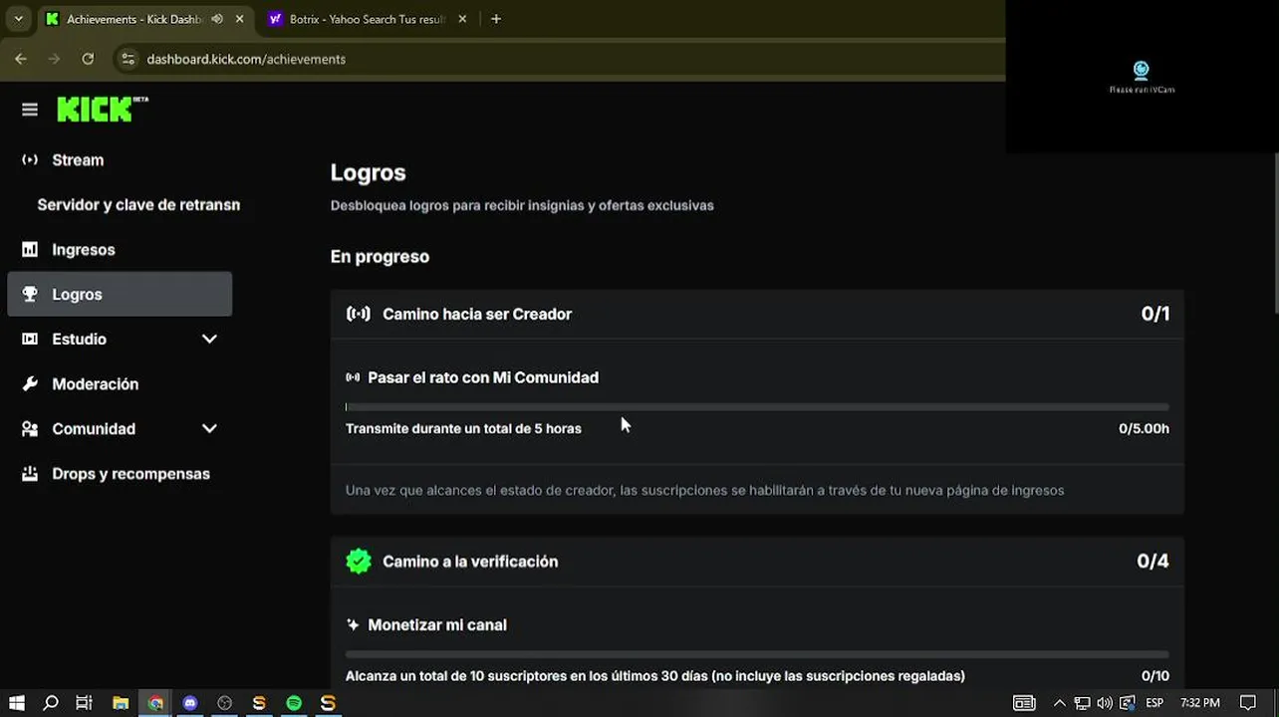Click the Comunidad people icon
The image size is (1279, 717).
click(x=30, y=429)
